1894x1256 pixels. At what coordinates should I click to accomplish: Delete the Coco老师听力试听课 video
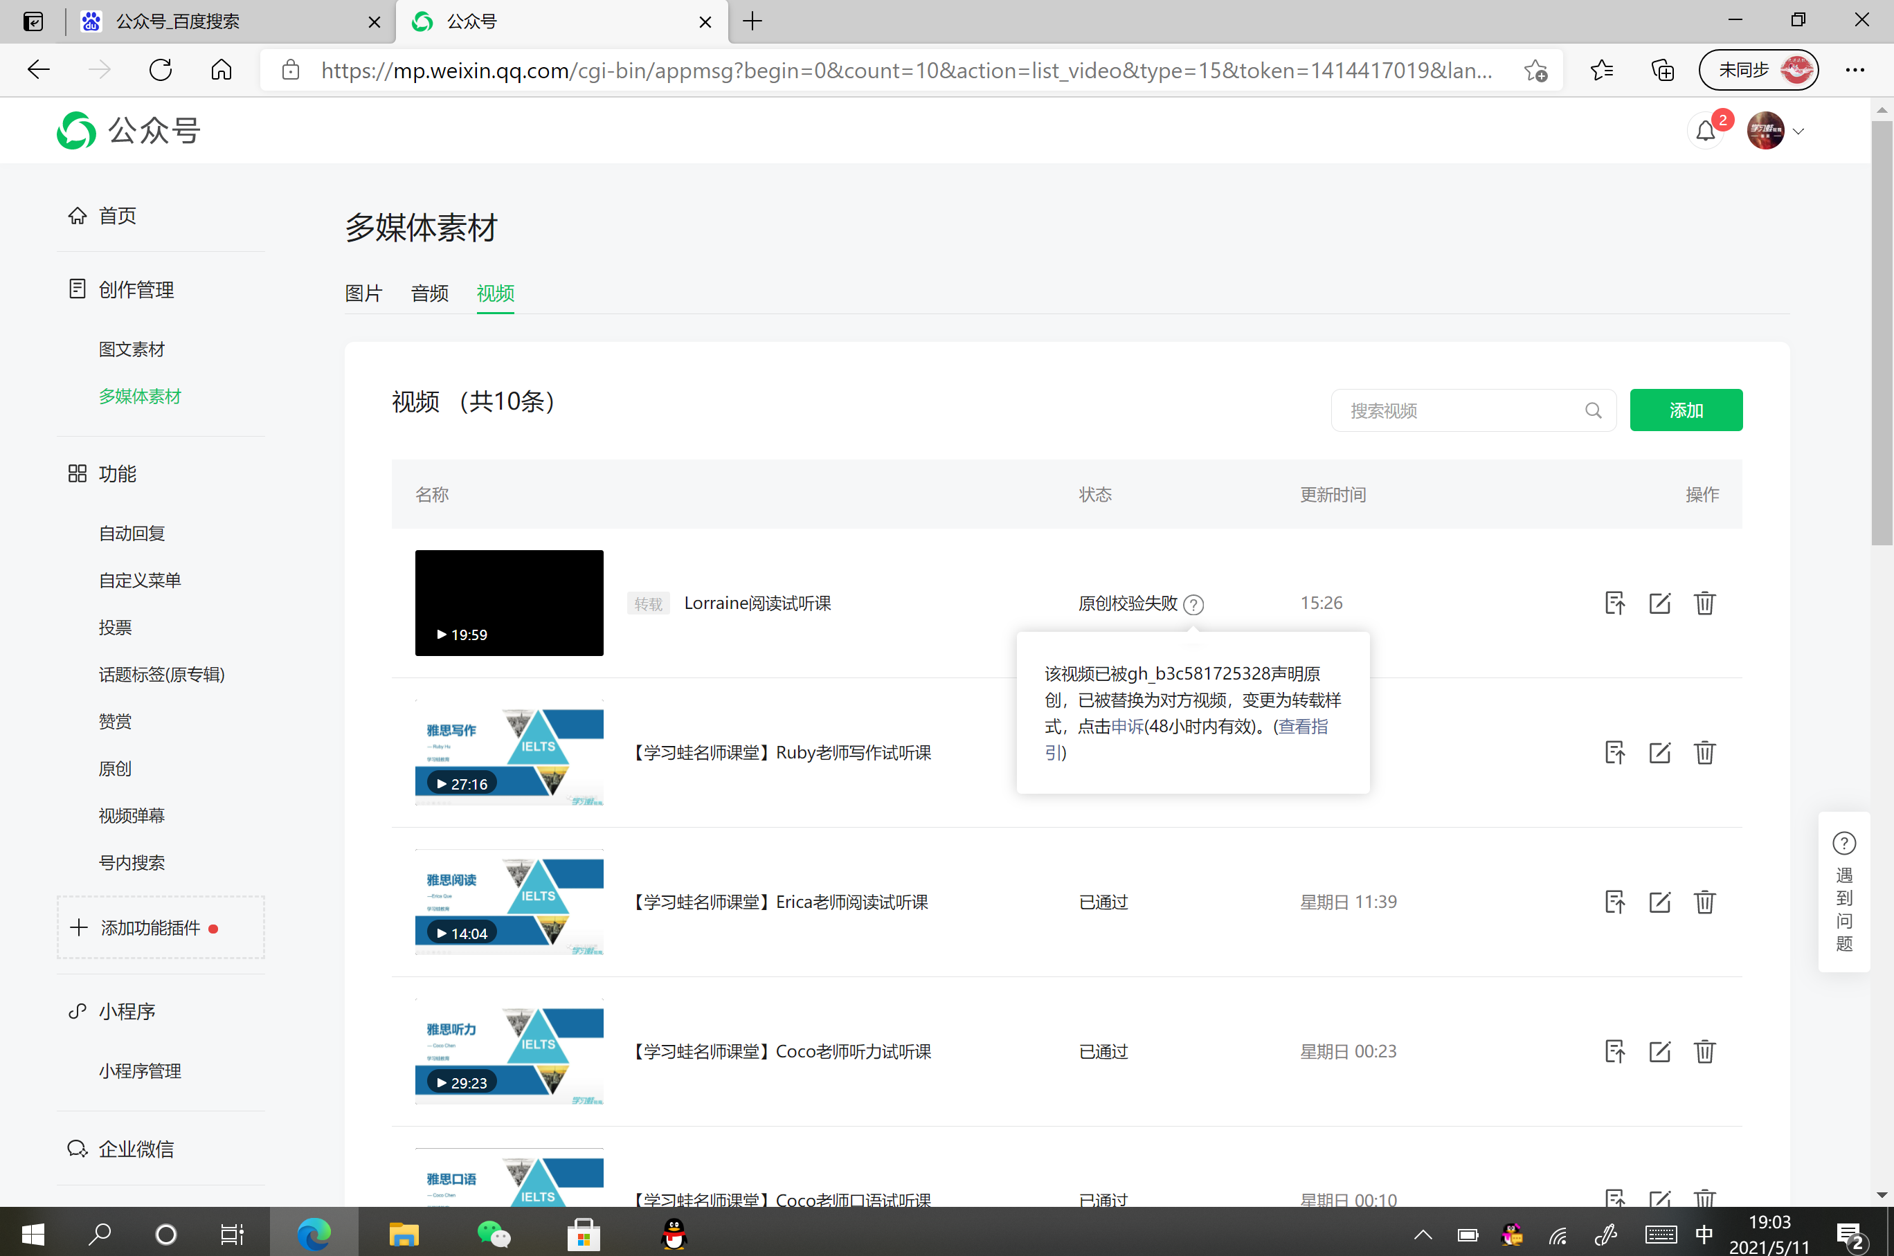point(1704,1052)
